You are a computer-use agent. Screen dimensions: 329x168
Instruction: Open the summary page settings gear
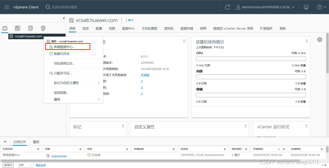click(320, 40)
